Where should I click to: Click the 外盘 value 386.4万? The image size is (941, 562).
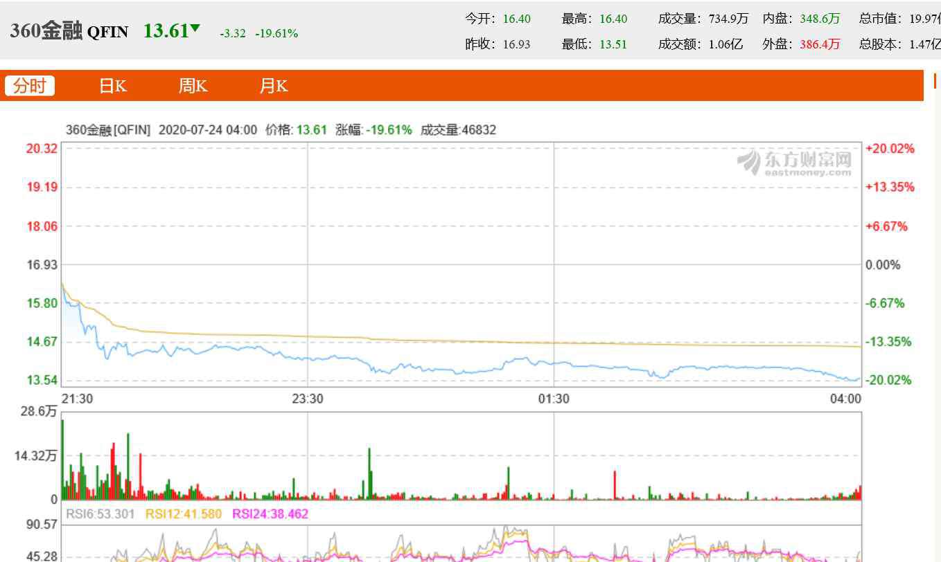click(820, 44)
